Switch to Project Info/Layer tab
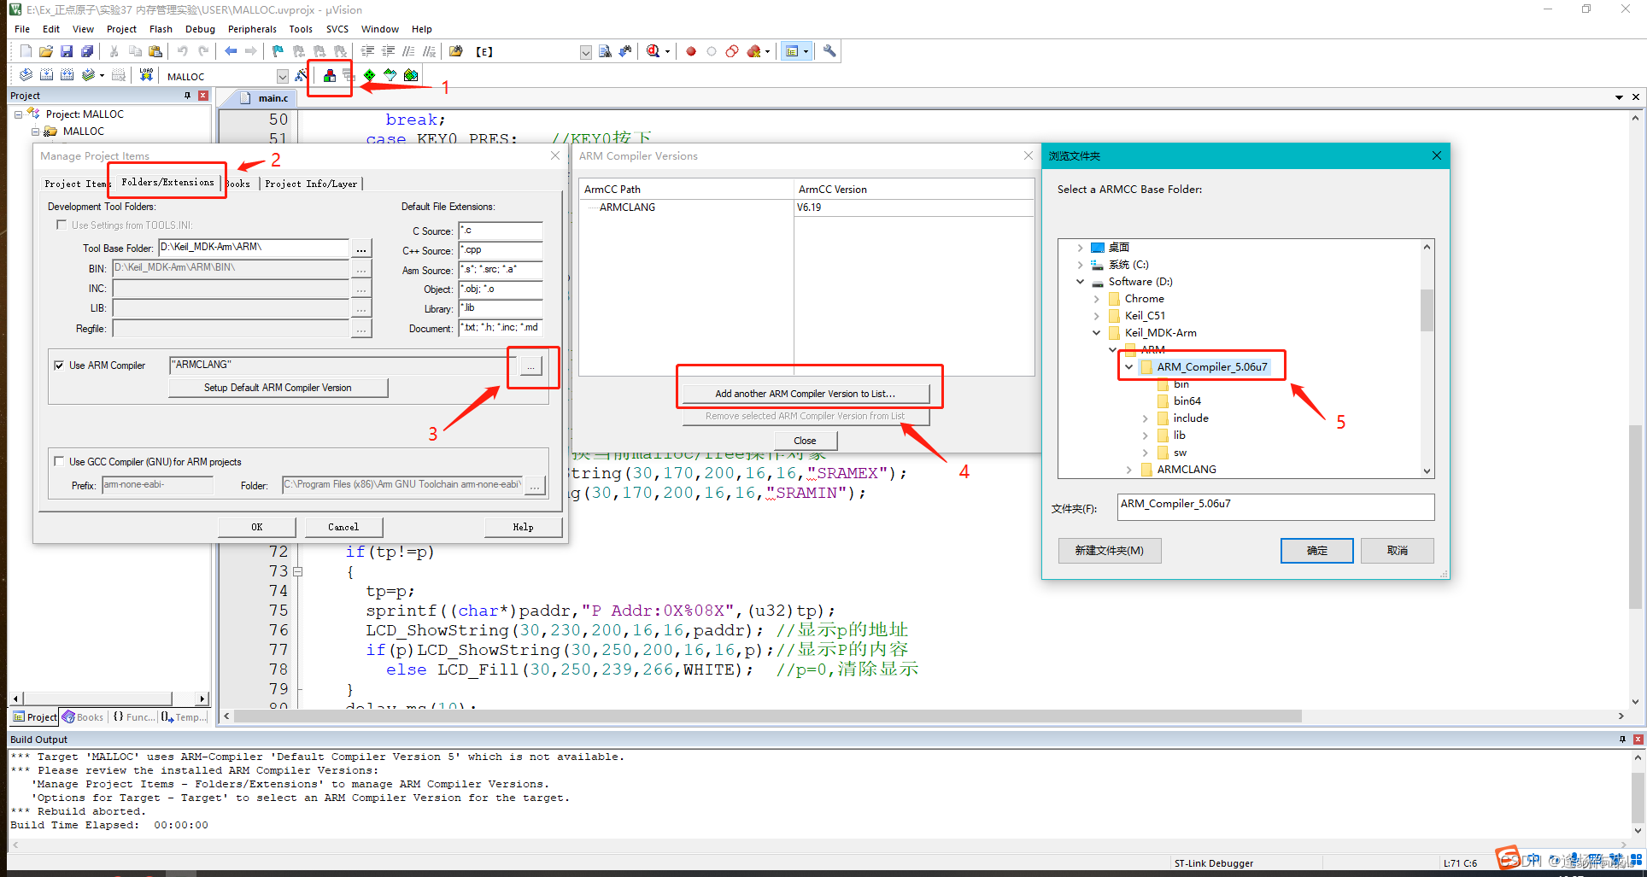The height and width of the screenshot is (877, 1647). 311,184
